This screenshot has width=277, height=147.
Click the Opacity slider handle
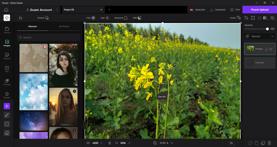click(267, 29)
